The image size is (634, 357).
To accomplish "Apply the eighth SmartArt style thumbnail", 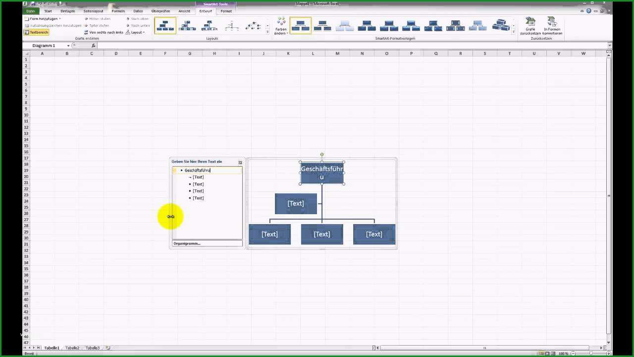I will coord(456,25).
